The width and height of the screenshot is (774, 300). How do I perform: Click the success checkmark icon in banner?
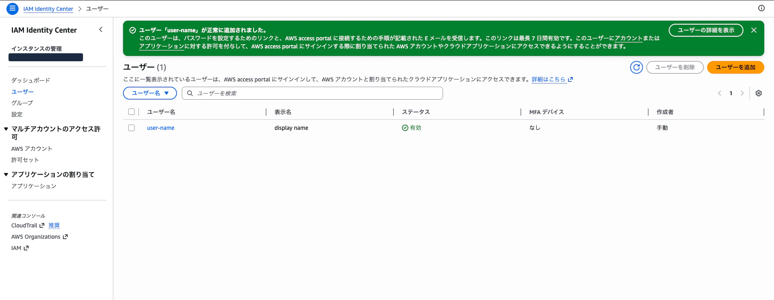tap(132, 30)
